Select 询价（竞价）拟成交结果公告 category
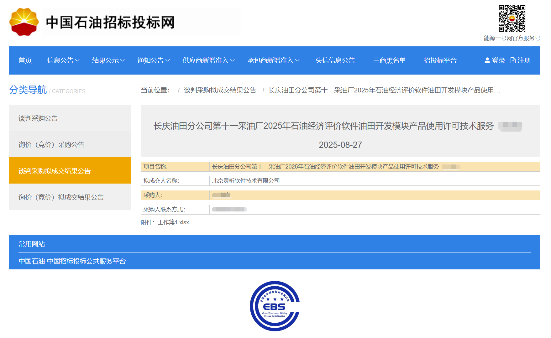The image size is (551, 338). [x=61, y=197]
